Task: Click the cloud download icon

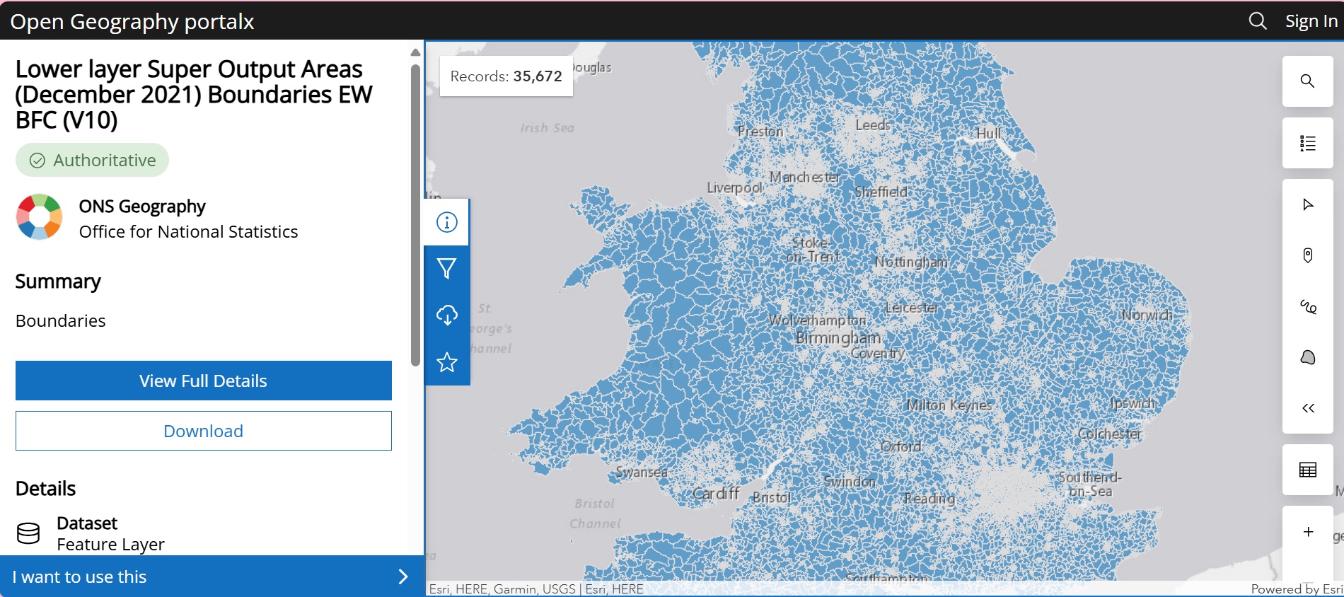Action: pyautogui.click(x=446, y=315)
